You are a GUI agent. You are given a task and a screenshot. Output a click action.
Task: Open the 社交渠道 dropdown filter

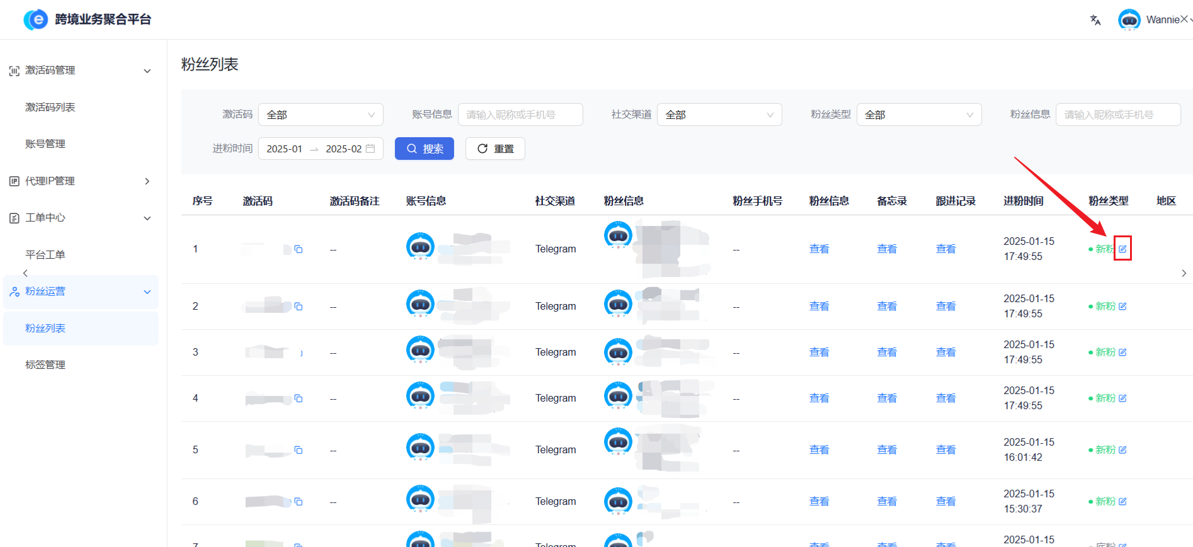719,115
